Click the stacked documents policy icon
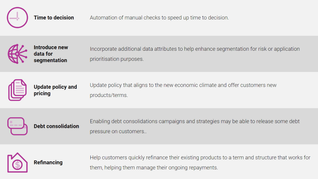 click(17, 90)
